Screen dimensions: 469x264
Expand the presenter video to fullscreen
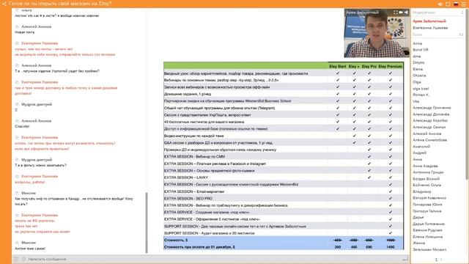pyautogui.click(x=396, y=12)
